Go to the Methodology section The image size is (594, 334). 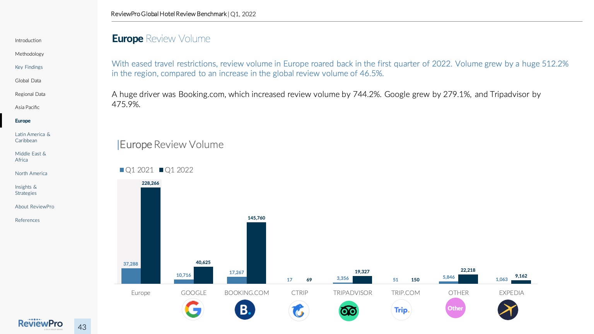(x=29, y=54)
